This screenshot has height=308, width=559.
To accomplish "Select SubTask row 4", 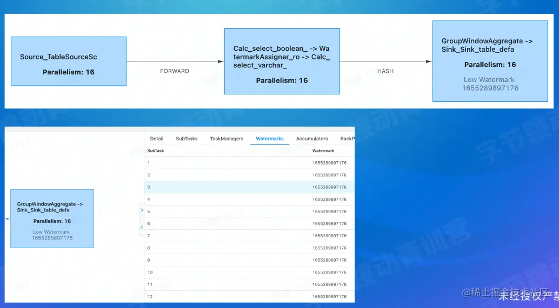I will pyautogui.click(x=250, y=199).
